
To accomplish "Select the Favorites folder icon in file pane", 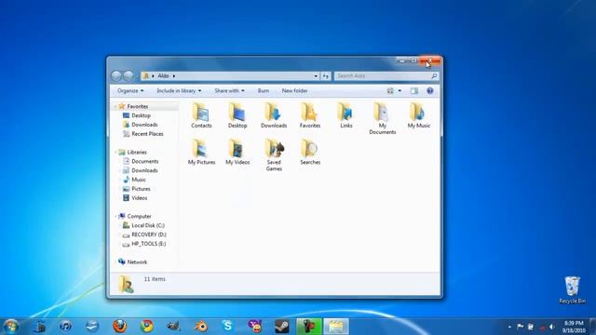I will [x=310, y=115].
